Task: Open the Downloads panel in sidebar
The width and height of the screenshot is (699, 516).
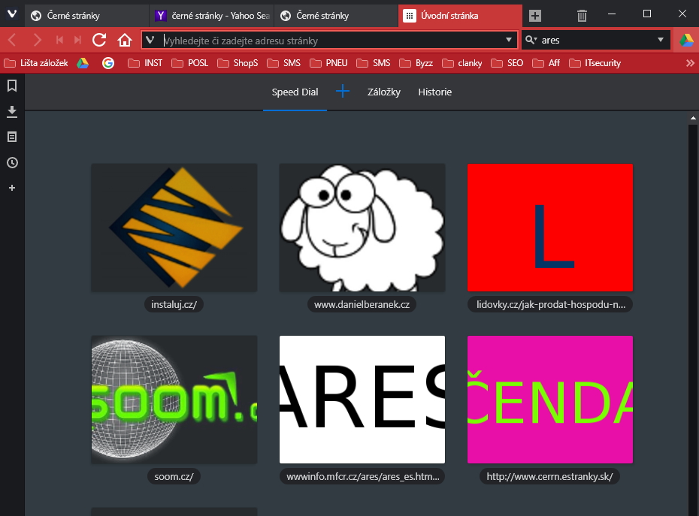Action: [x=12, y=111]
